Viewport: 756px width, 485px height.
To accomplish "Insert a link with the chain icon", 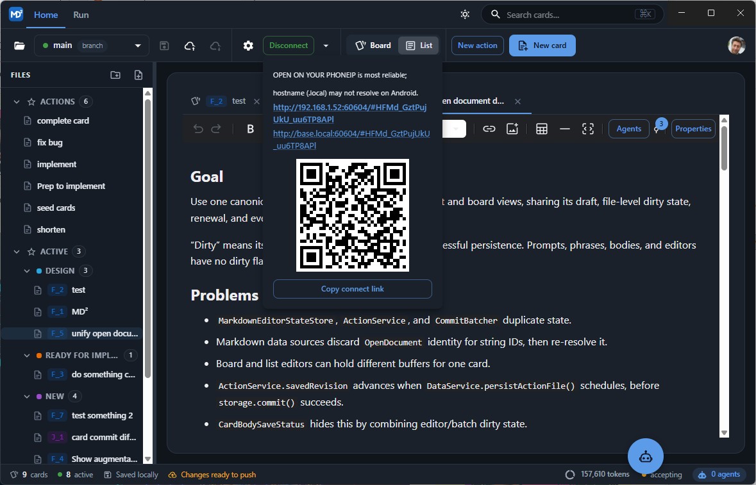I will click(x=489, y=129).
